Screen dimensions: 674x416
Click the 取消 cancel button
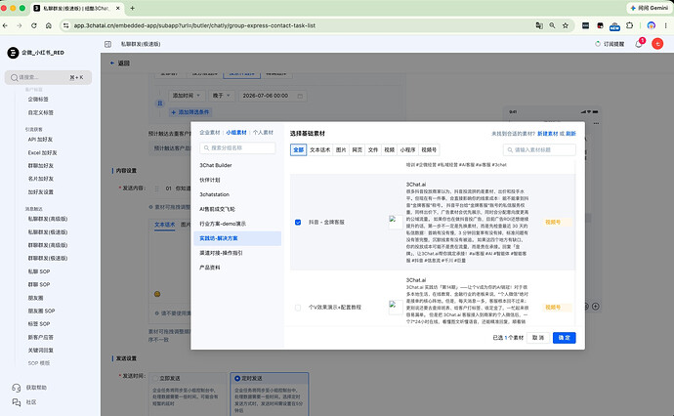(x=538, y=338)
